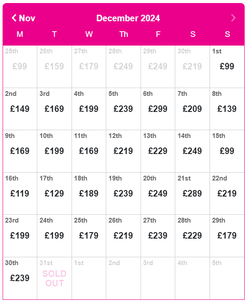Choose Monday 16th at £119

[x=20, y=193]
